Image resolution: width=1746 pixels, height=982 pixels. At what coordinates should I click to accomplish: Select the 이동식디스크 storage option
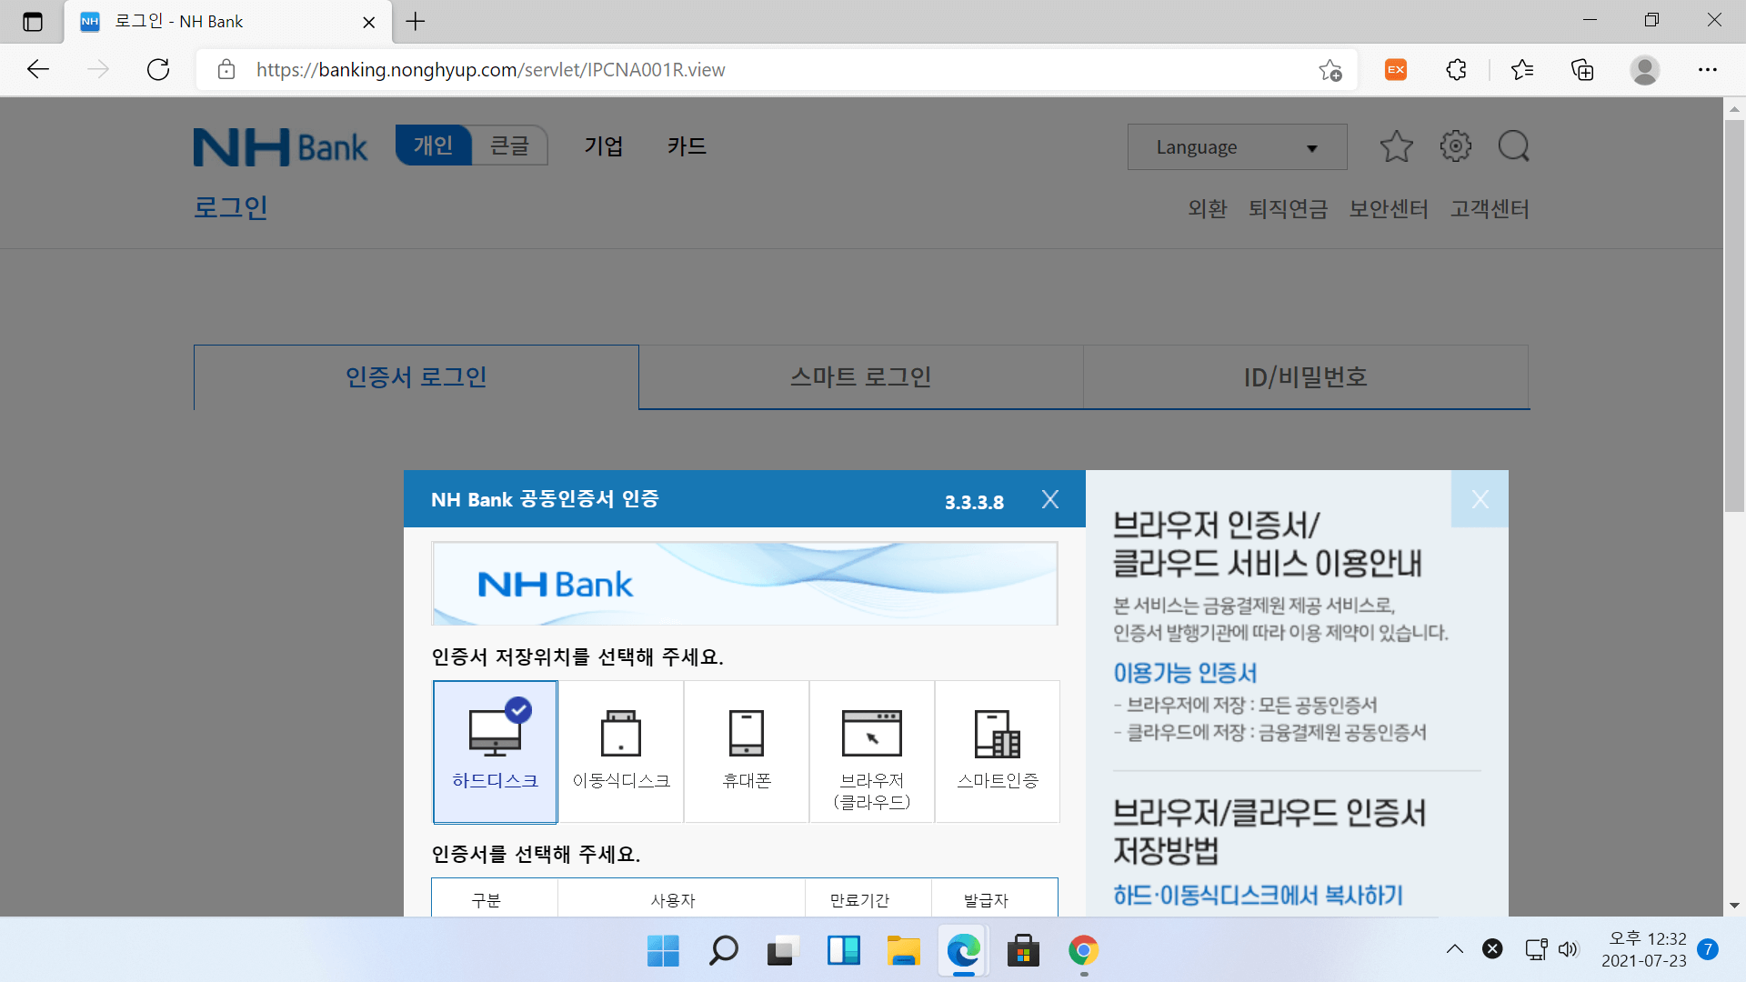[x=621, y=752]
